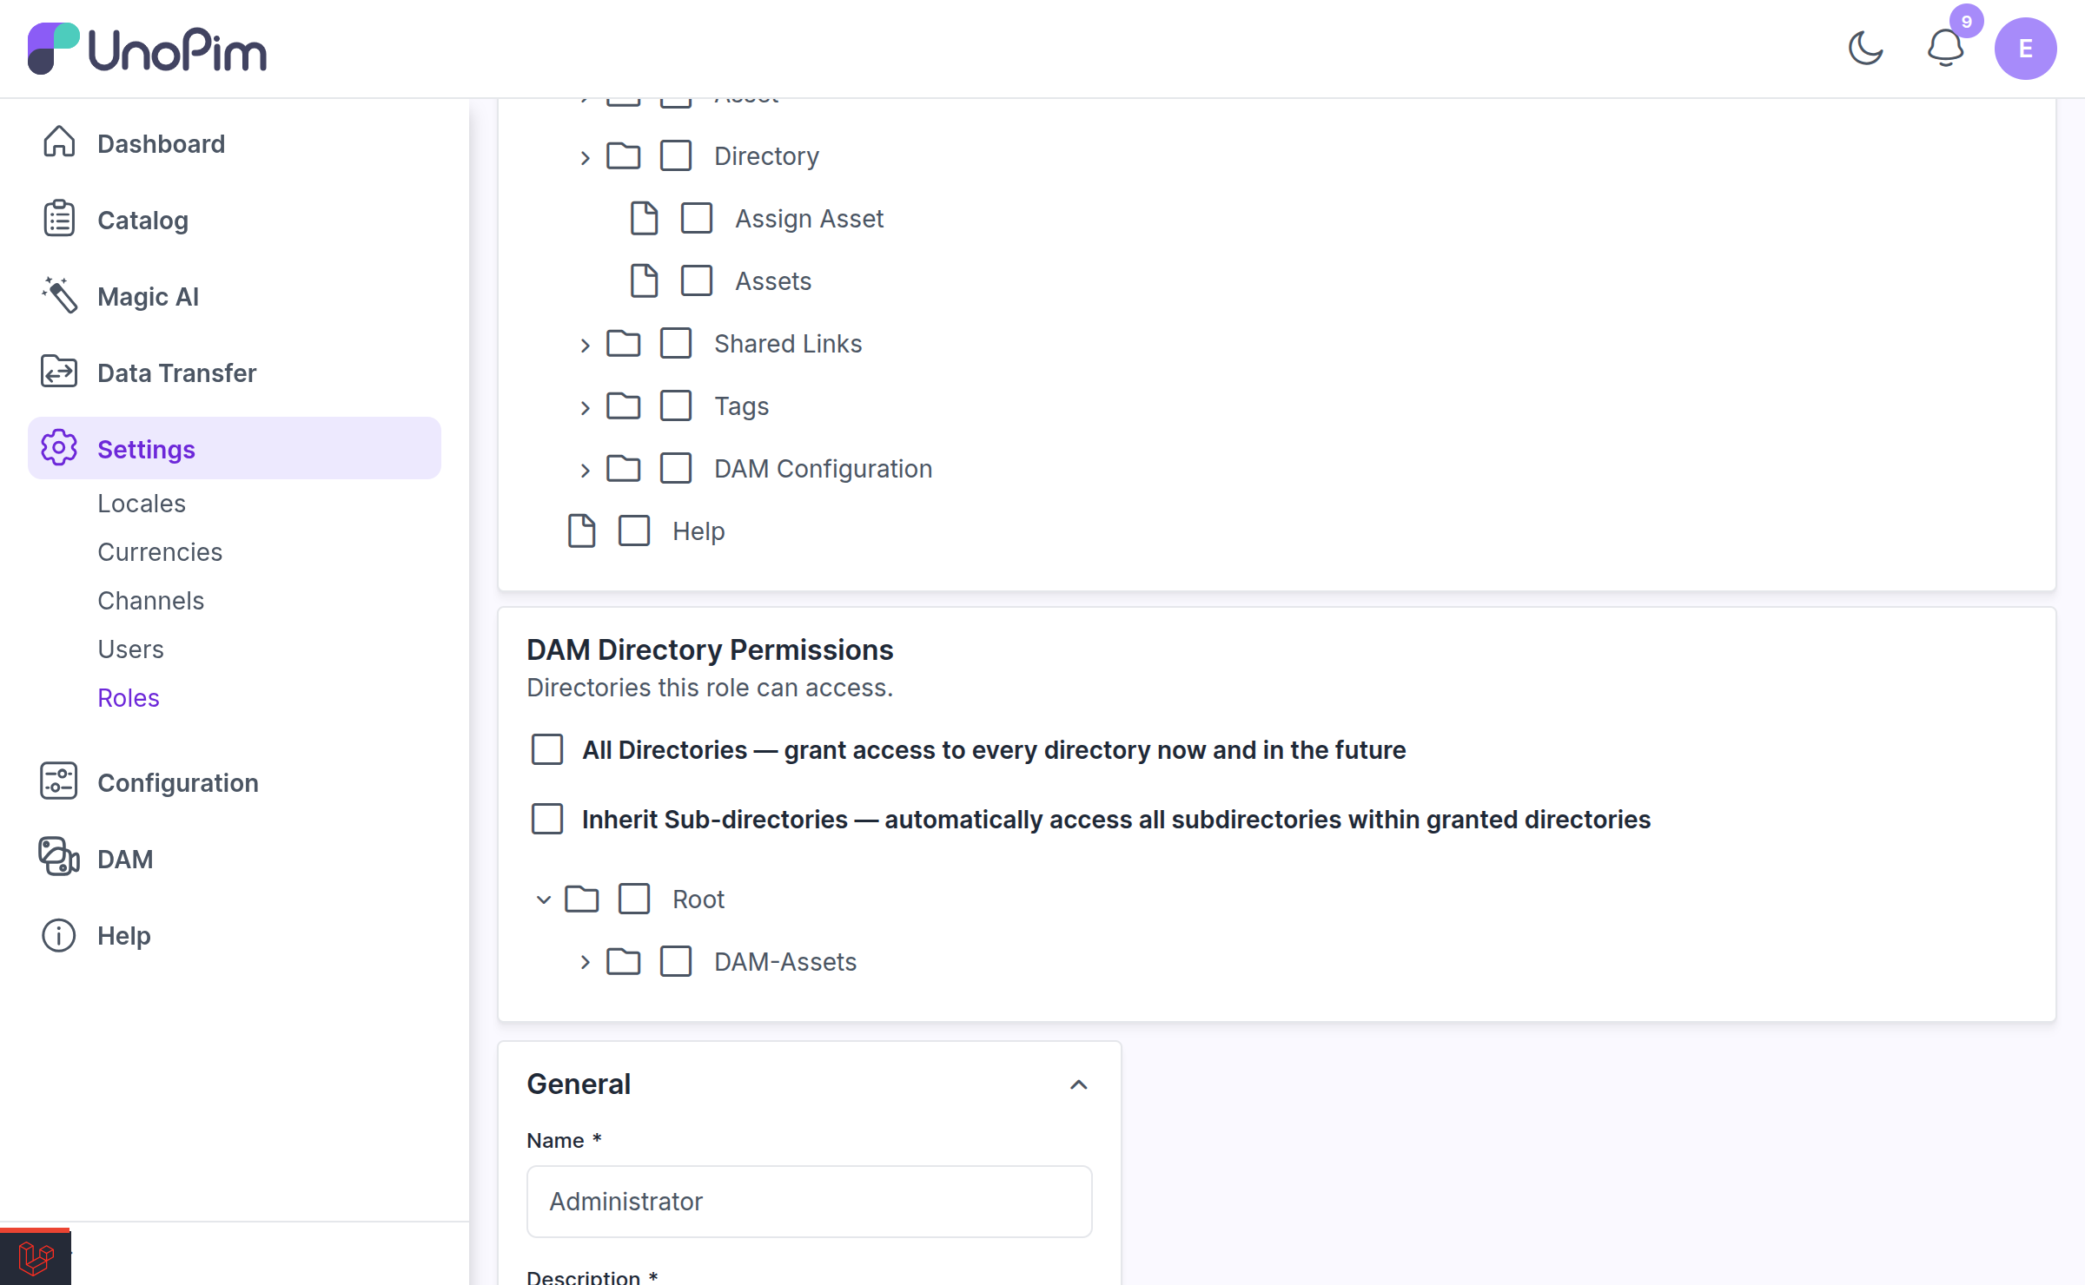The width and height of the screenshot is (2085, 1285).
Task: Click the Assign Asset file icon
Action: click(645, 219)
